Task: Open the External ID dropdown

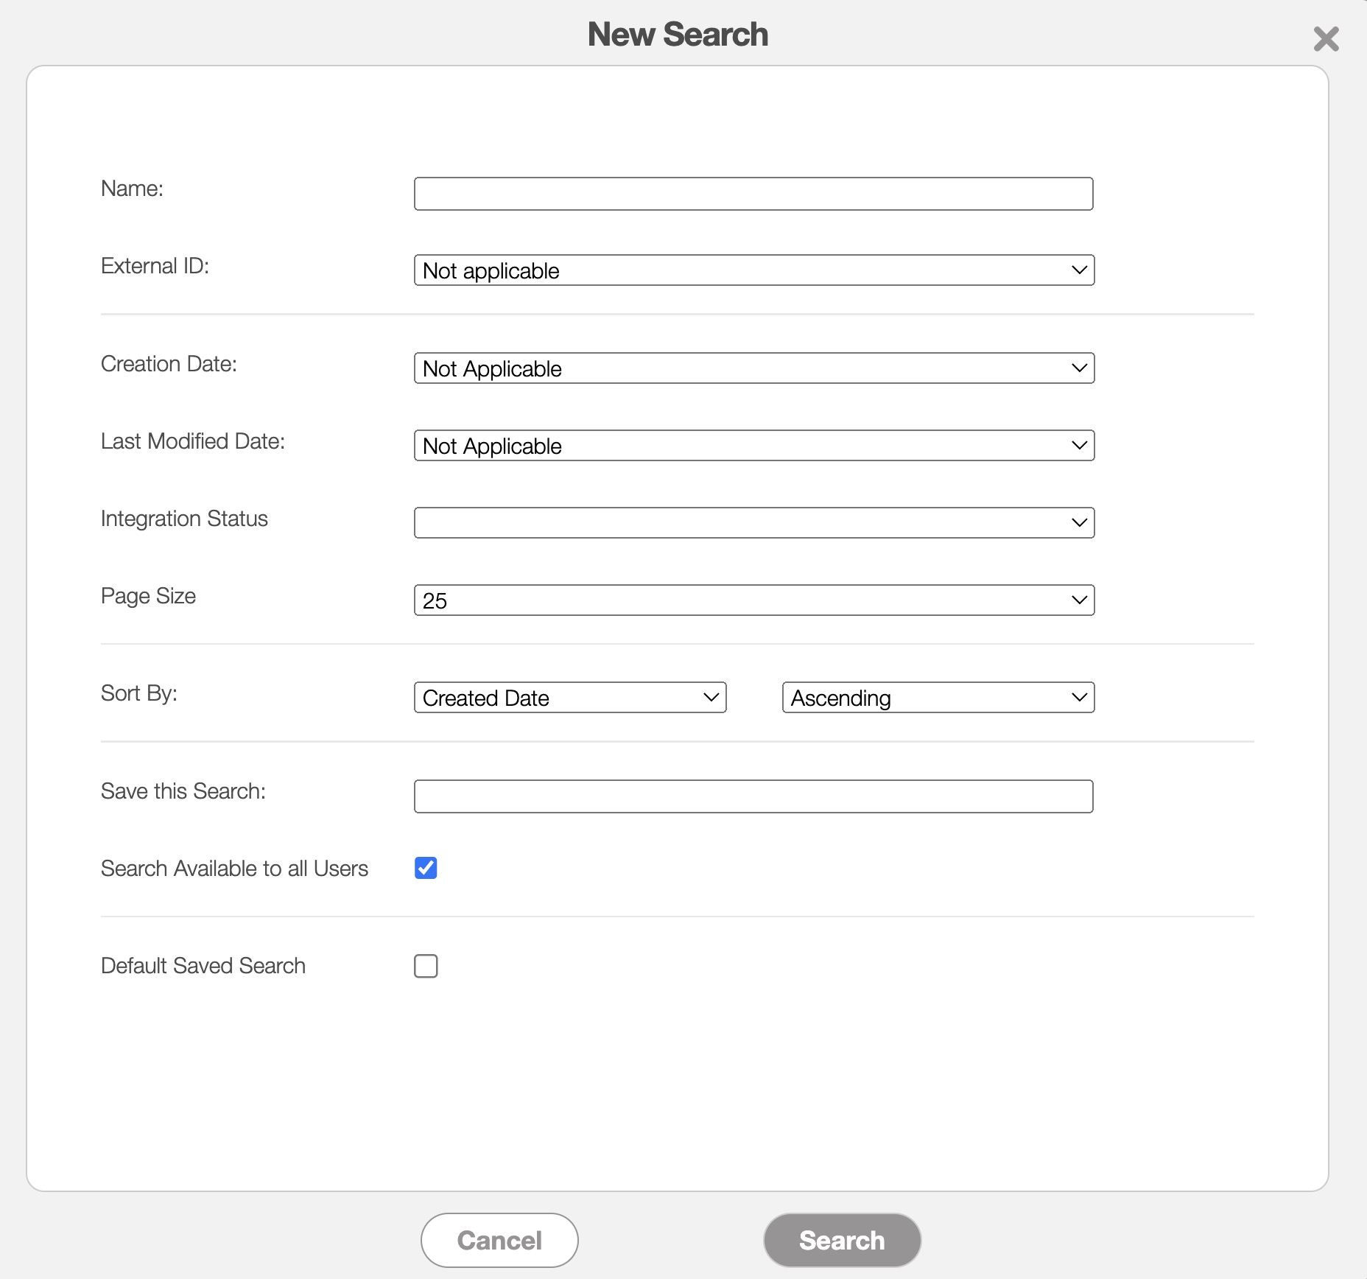Action: click(753, 270)
